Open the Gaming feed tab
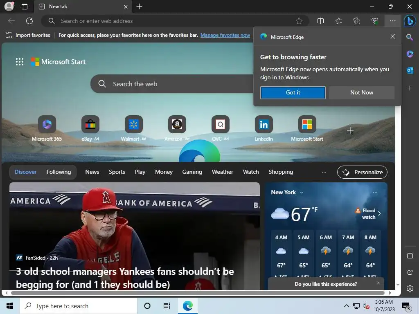The height and width of the screenshot is (314, 419). (x=192, y=172)
